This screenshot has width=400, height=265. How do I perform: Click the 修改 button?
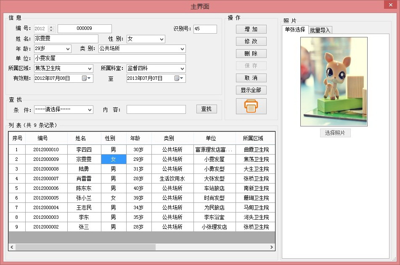[x=251, y=41]
